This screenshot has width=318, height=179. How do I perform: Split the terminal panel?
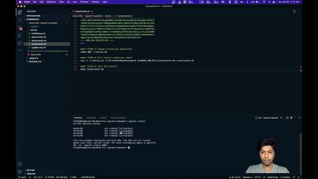click(287, 118)
